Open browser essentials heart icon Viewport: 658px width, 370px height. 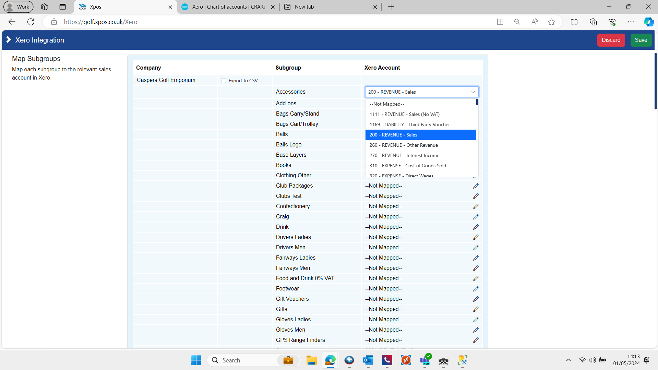tap(612, 22)
